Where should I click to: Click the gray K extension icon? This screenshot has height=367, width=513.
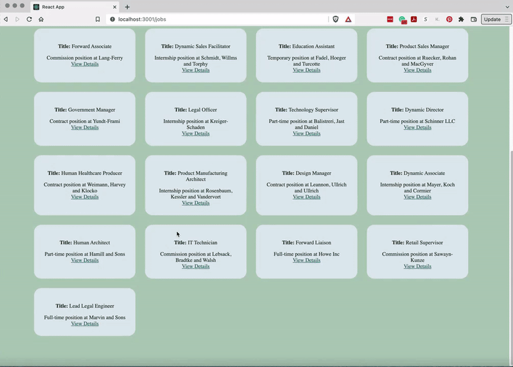(x=437, y=19)
